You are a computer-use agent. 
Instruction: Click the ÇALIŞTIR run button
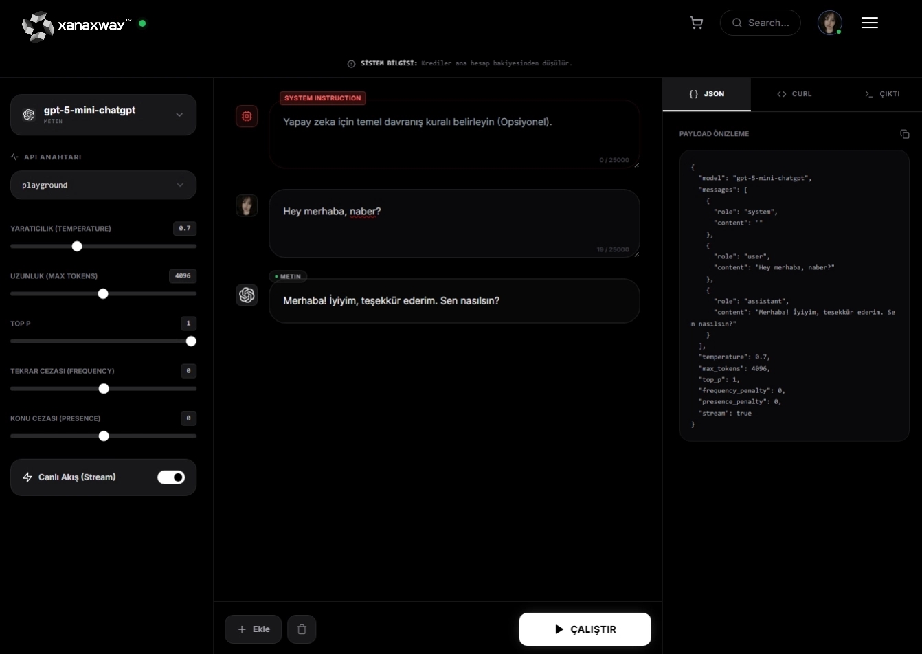point(585,629)
